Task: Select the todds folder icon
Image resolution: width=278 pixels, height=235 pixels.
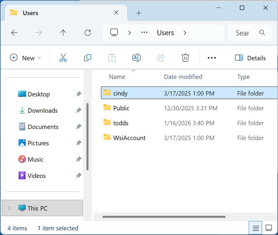Action: pos(107,122)
